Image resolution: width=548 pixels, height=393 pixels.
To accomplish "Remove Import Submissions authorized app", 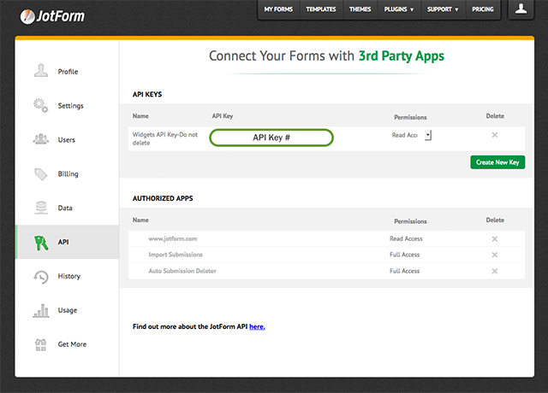I will [x=495, y=255].
